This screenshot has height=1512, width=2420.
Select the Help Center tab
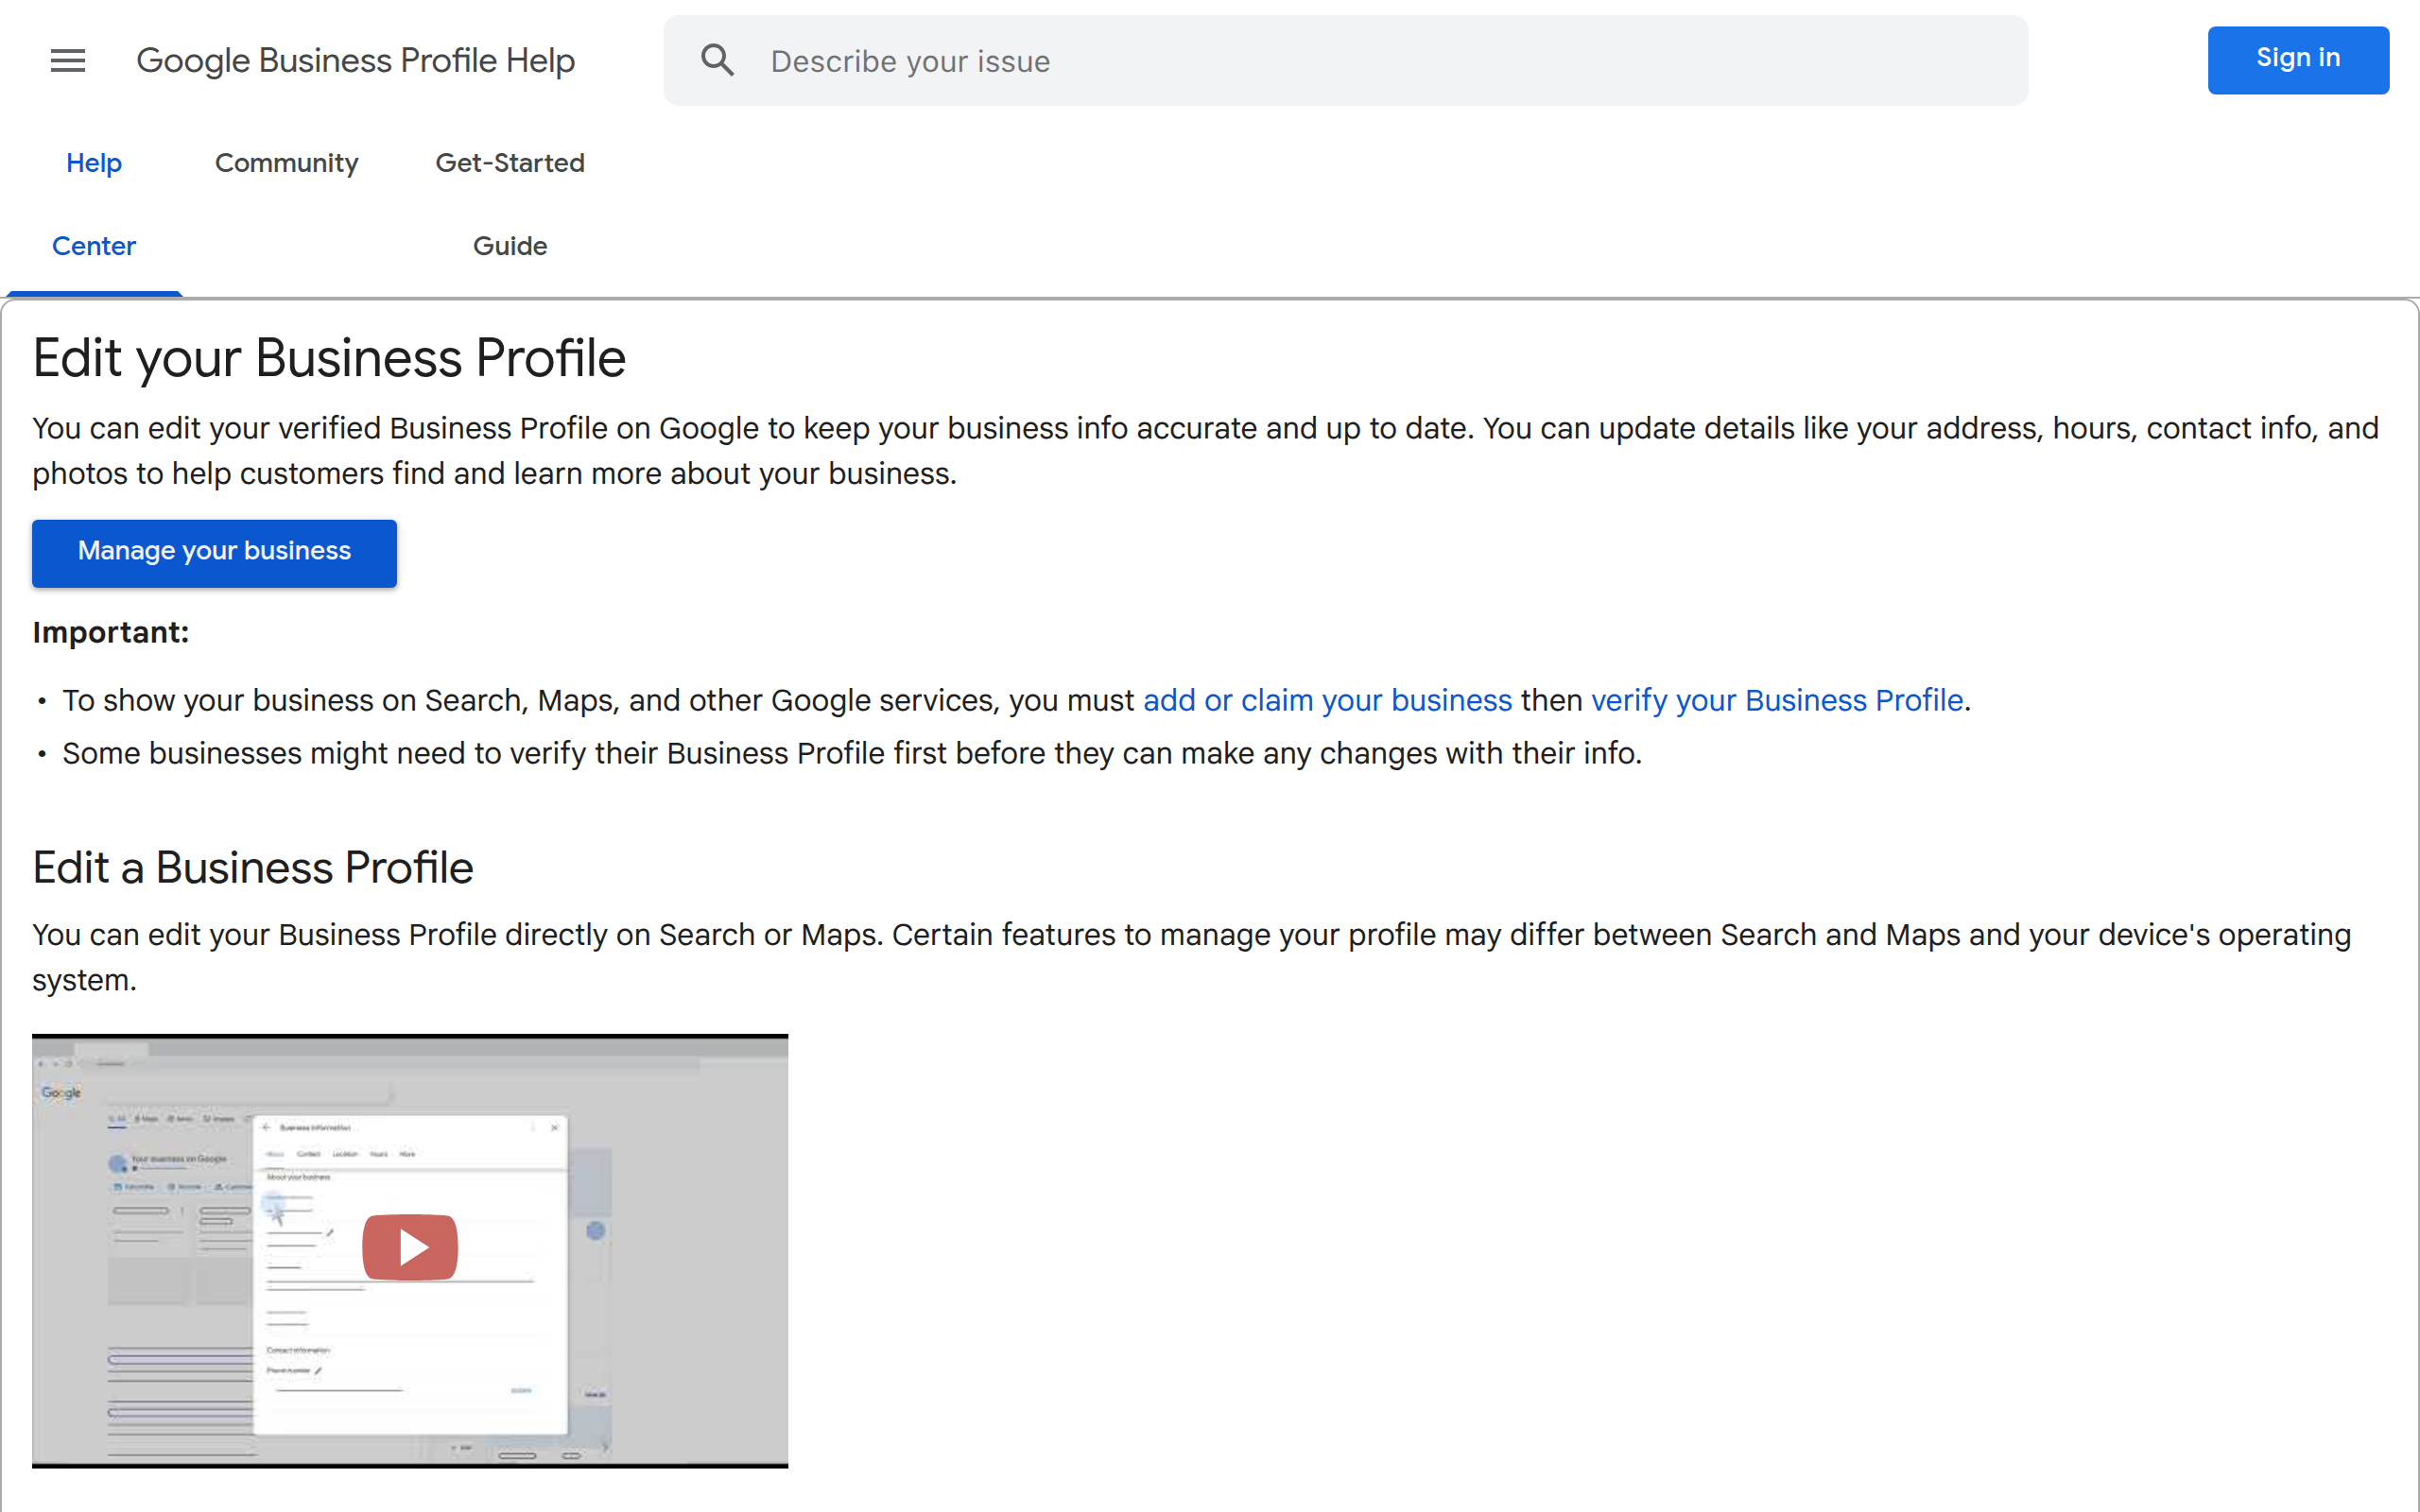[x=94, y=203]
